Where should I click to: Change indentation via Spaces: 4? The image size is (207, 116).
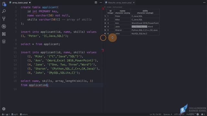click(168, 114)
